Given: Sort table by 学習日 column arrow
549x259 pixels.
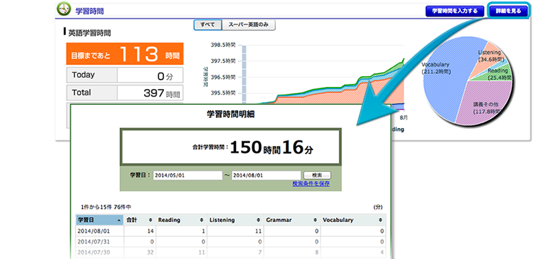Looking at the screenshot, I should pos(119,220).
